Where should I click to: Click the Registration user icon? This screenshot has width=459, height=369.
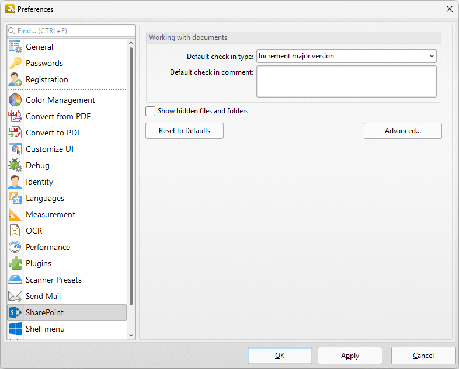click(x=15, y=79)
